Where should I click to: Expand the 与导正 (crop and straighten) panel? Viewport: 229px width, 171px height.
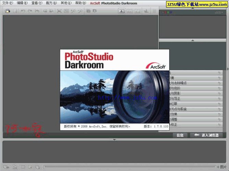click(196, 99)
